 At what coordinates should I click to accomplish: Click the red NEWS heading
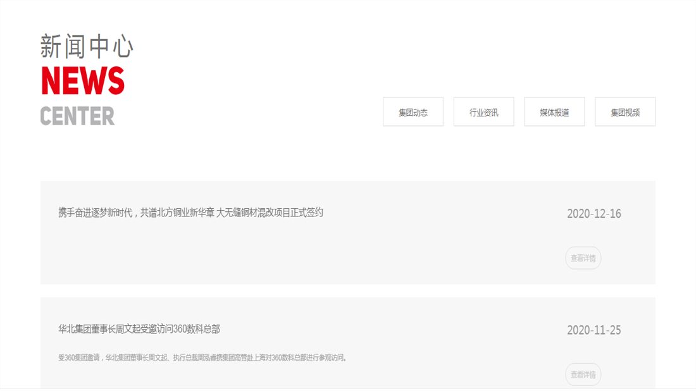83,80
